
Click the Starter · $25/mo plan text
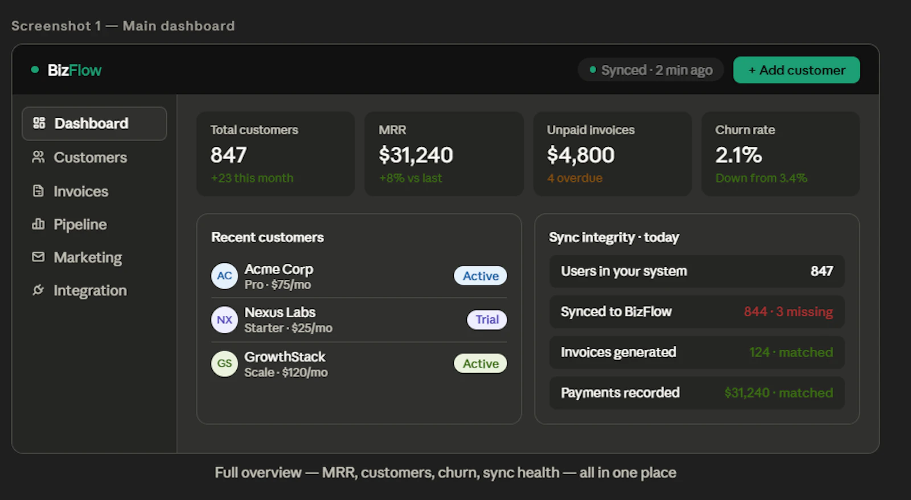click(289, 328)
